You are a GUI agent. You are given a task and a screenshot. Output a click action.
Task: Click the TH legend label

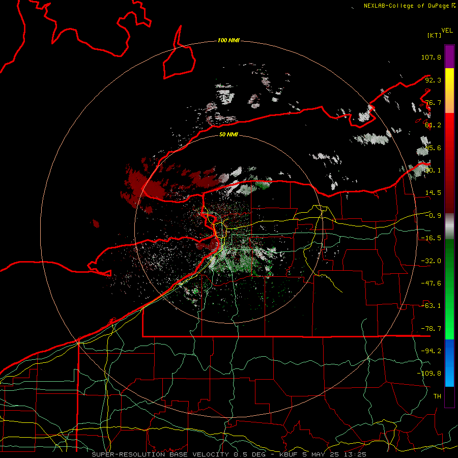(437, 396)
